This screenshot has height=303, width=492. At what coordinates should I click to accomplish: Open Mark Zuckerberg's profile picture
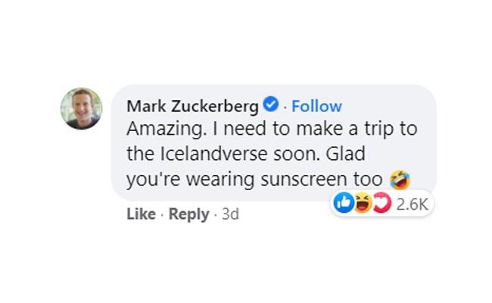(81, 108)
